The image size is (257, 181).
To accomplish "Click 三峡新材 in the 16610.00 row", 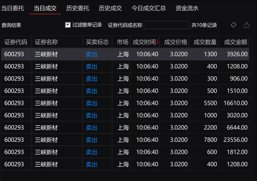I will 46,103.
